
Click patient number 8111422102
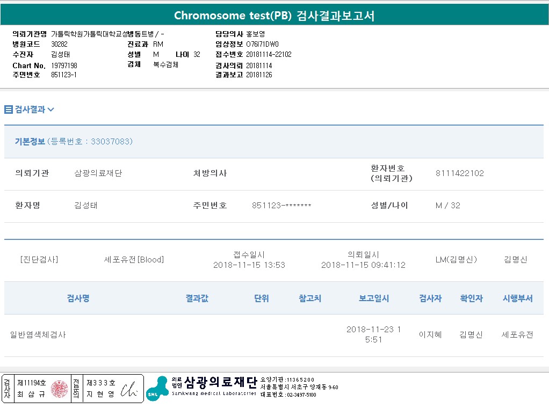pyautogui.click(x=460, y=173)
